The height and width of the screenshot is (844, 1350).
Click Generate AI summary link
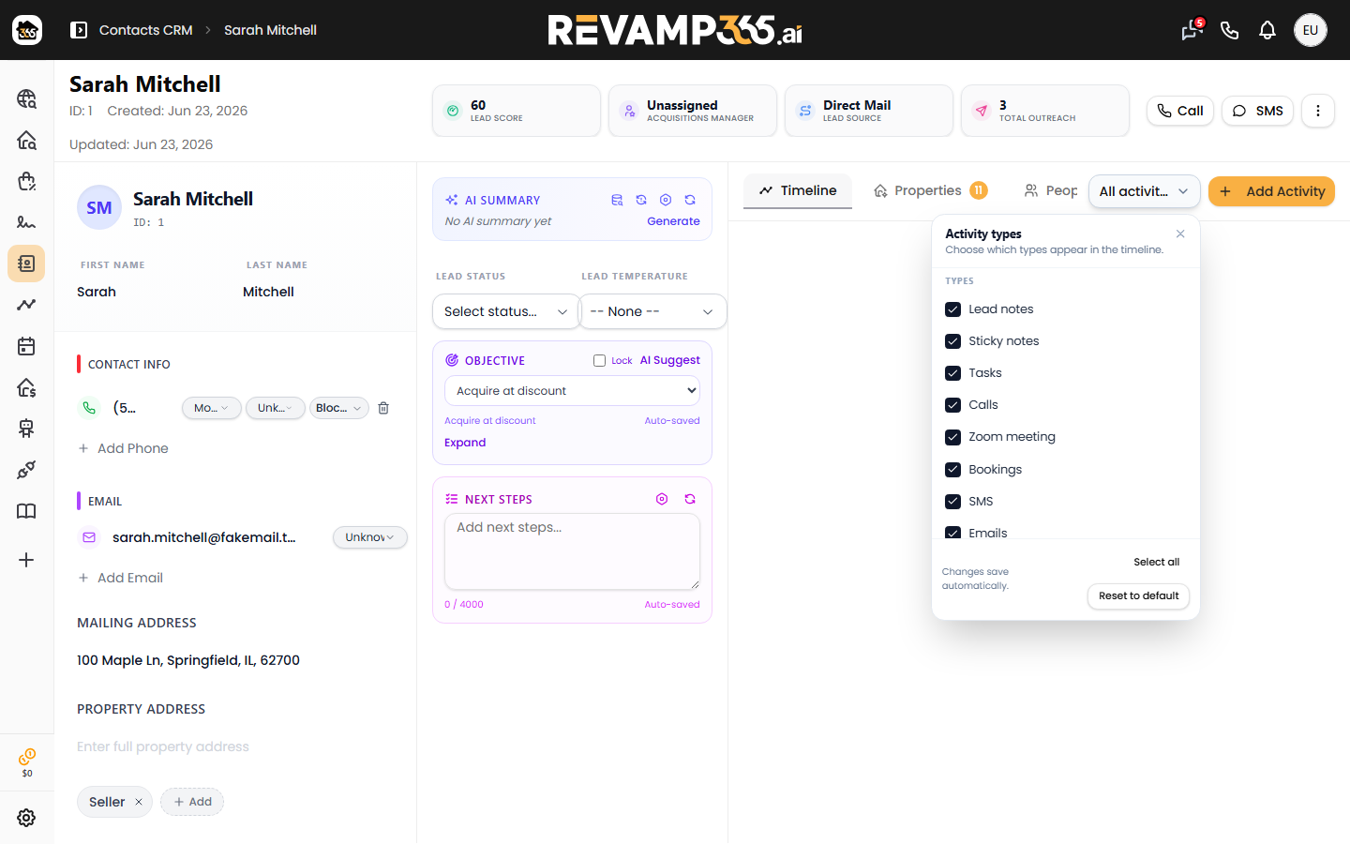(673, 221)
